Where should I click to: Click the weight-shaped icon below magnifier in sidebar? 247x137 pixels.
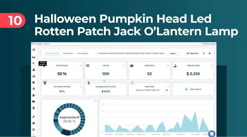pos(34,70)
